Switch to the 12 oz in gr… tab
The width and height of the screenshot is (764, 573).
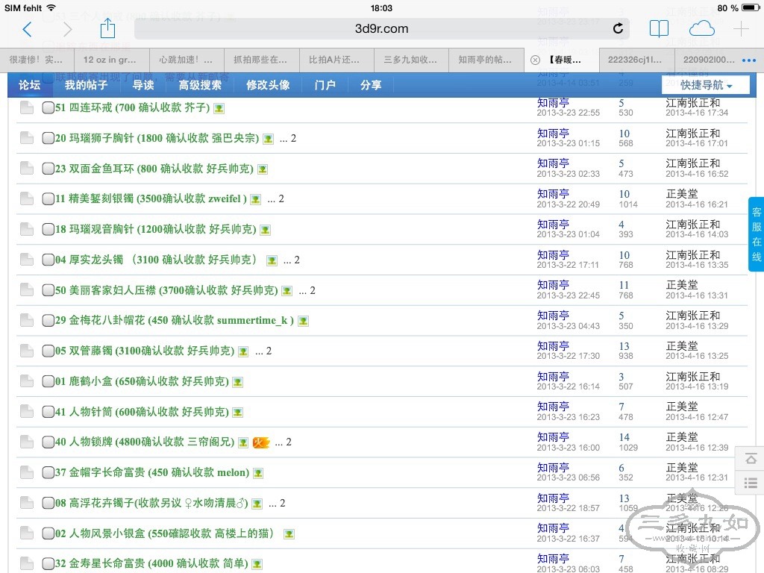(x=110, y=60)
